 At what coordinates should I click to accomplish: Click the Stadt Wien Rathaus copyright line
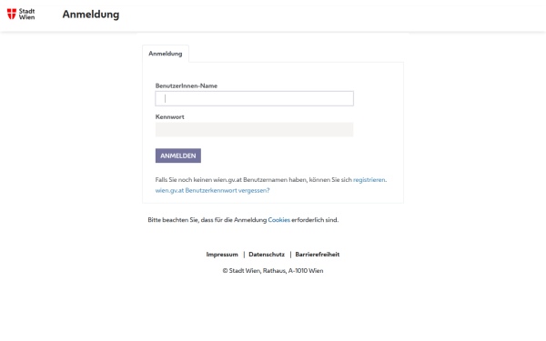273,271
